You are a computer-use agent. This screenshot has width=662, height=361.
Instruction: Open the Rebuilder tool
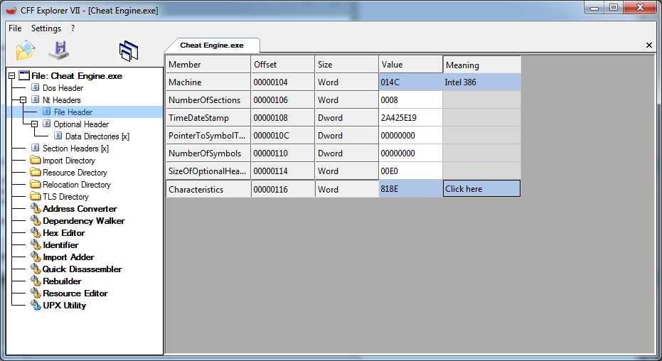[x=62, y=281]
